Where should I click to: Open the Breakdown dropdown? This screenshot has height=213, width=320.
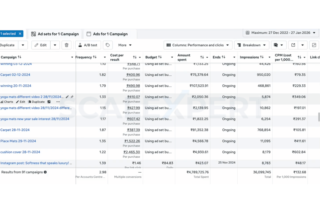pos(252,45)
